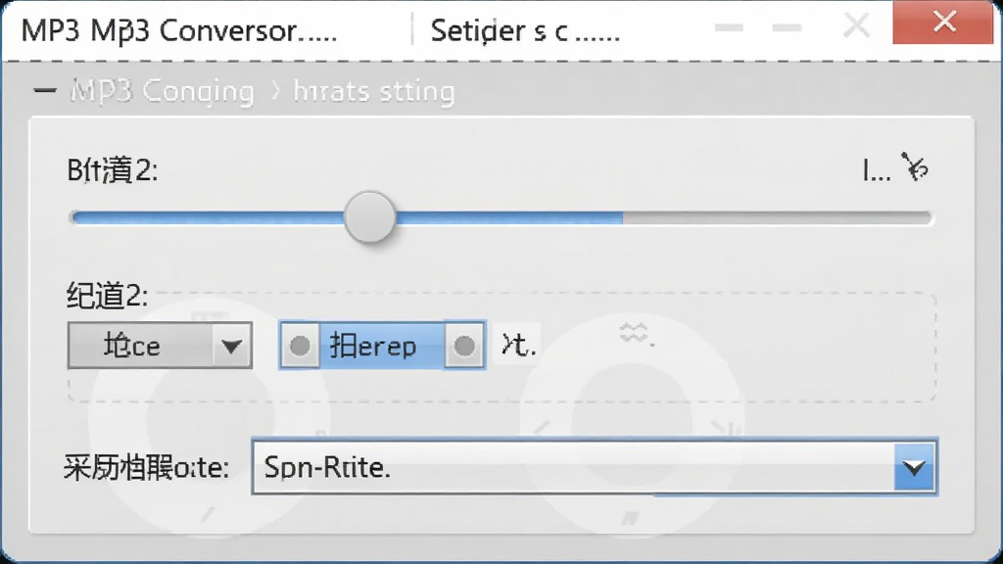This screenshot has height=564, width=1003.
Task: Open the 'MP3 Mp3 Conversor' title tab
Action: pyautogui.click(x=179, y=30)
